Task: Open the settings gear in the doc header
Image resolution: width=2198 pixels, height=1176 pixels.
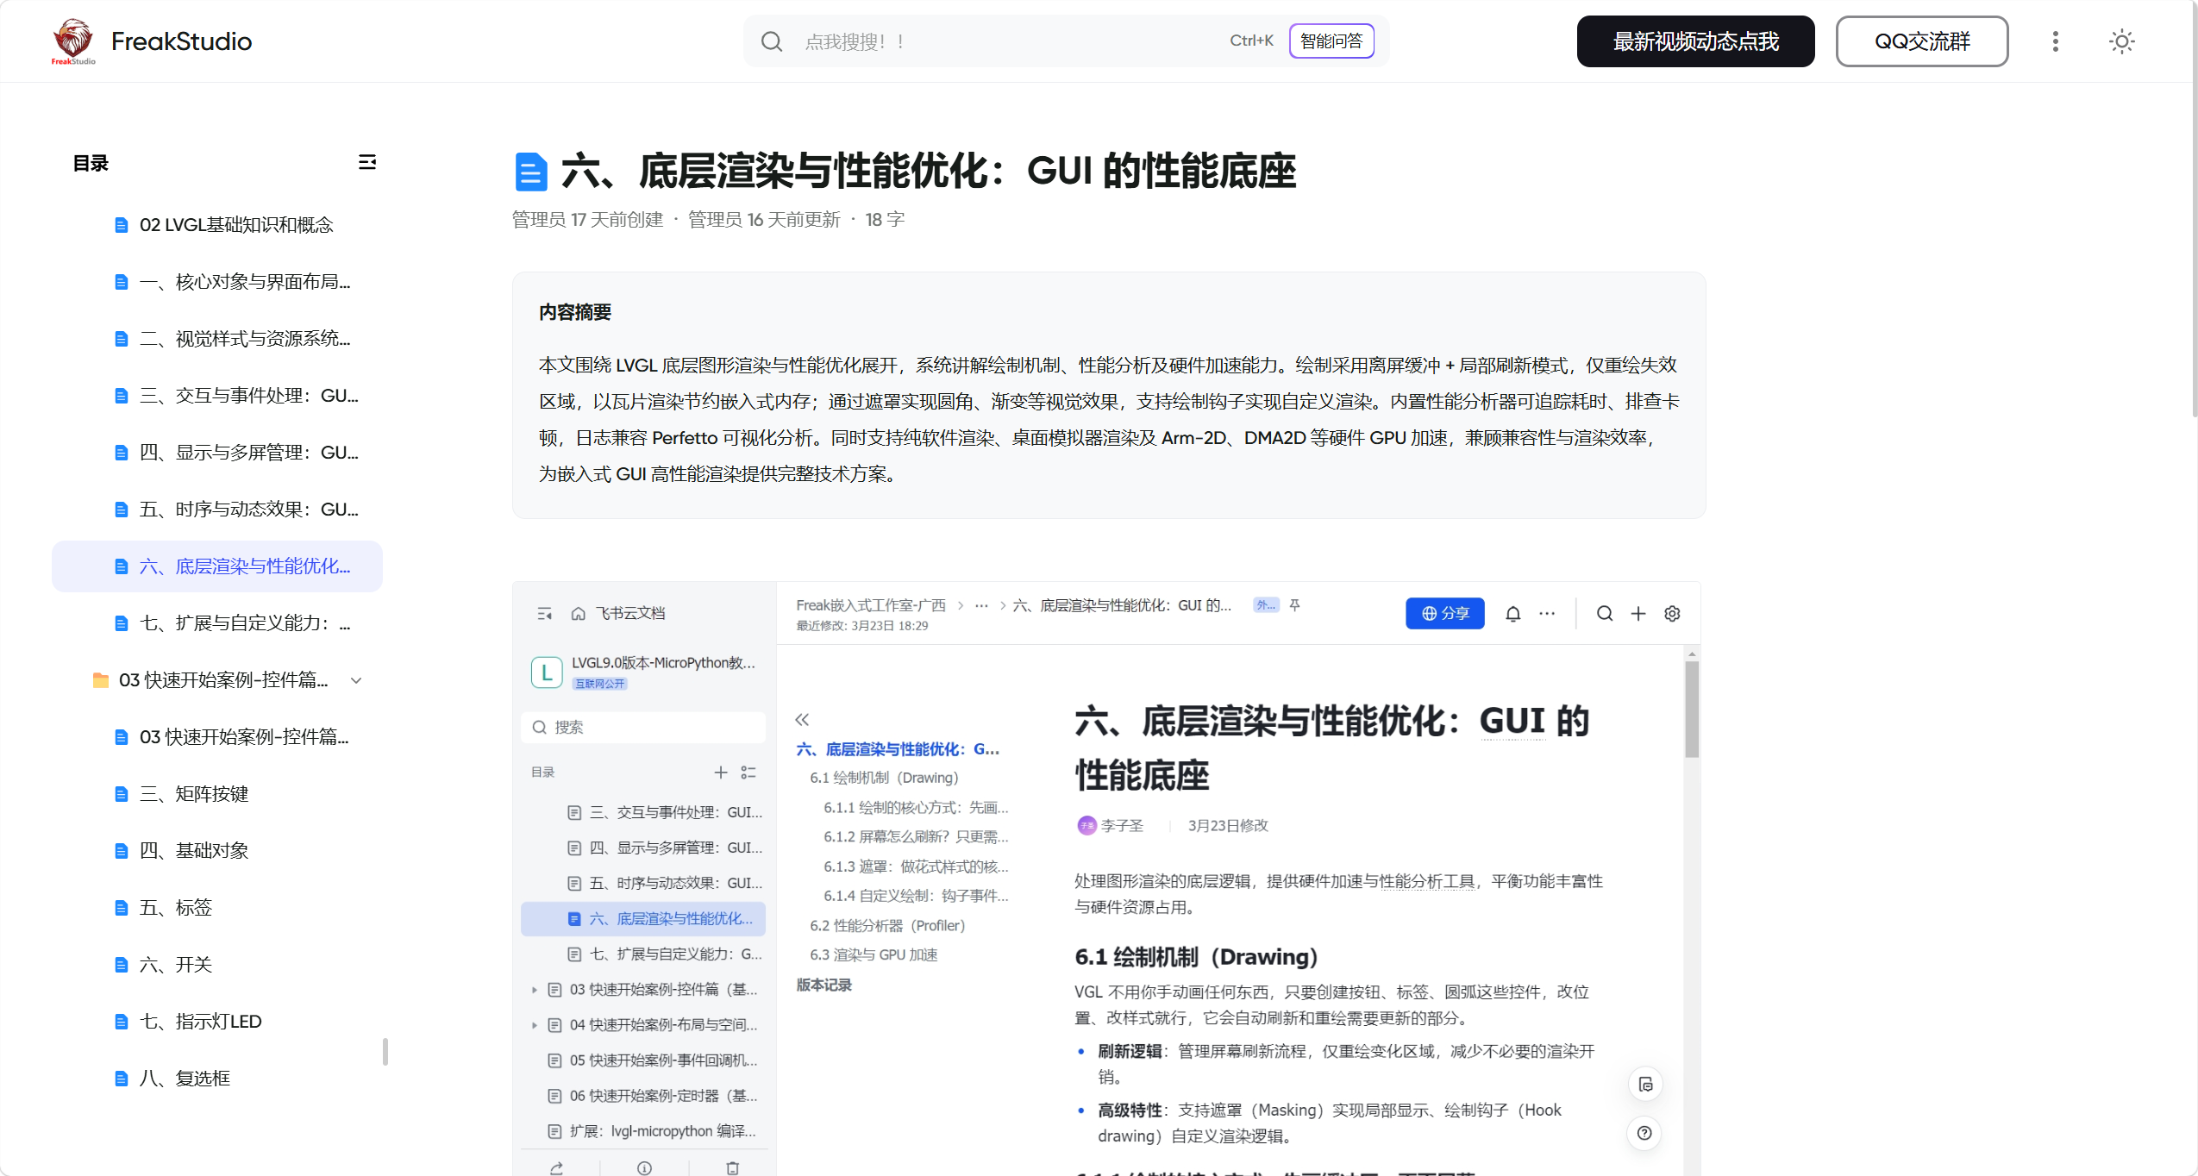Action: click(1671, 613)
